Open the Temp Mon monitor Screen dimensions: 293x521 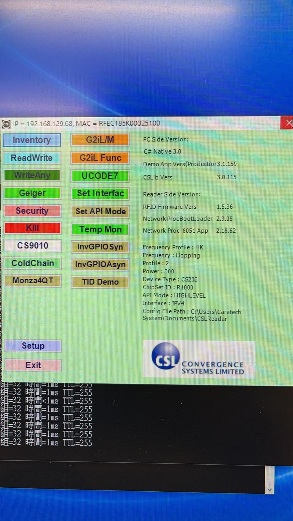[x=100, y=230]
